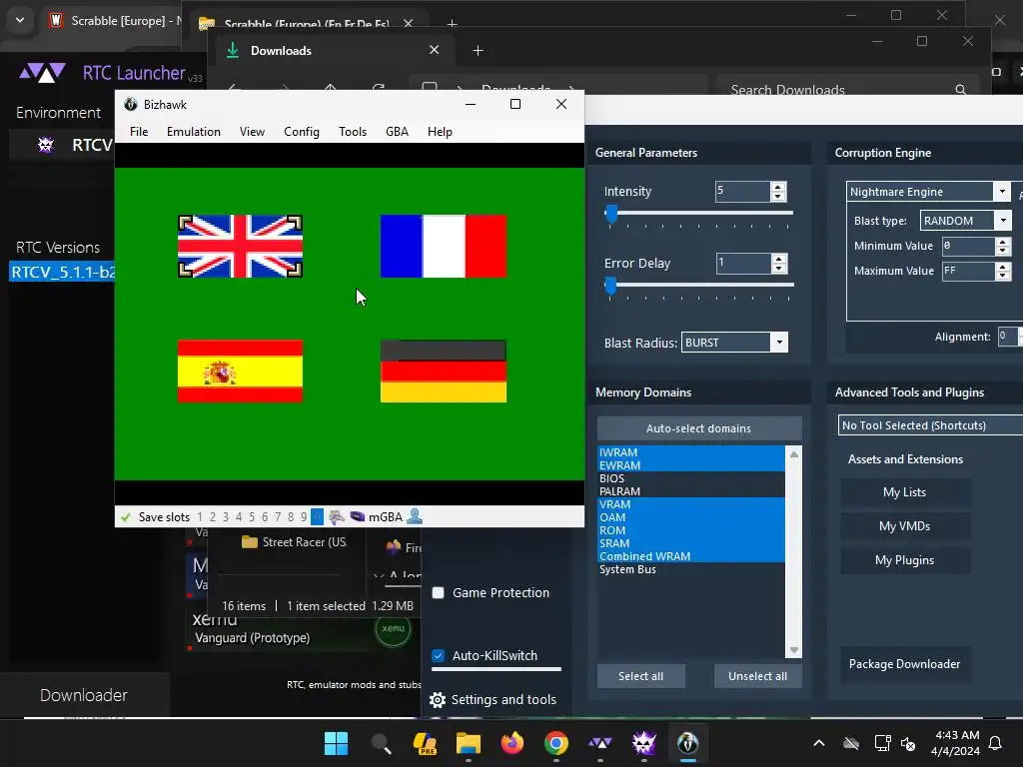Viewport: 1023px width, 767px height.
Task: Open Windows Start menu
Action: [x=337, y=743]
